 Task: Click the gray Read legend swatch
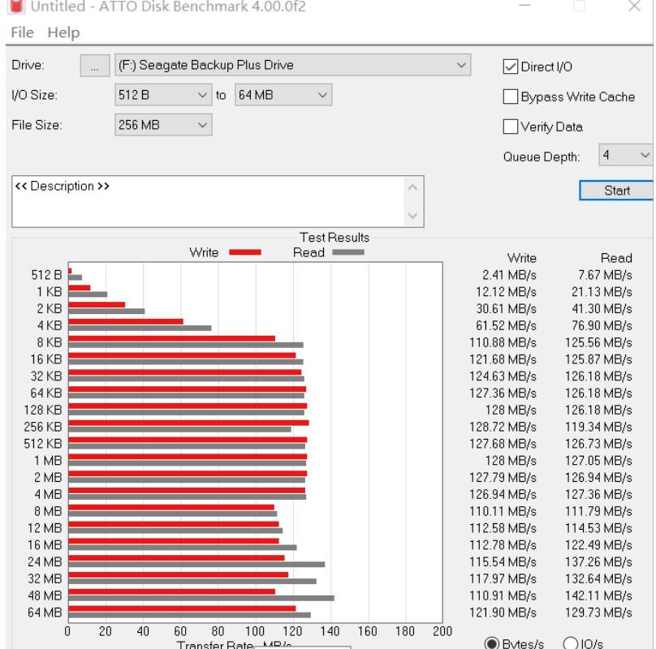[348, 252]
